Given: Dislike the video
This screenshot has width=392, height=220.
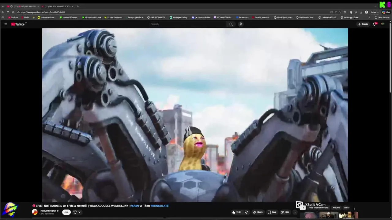Looking at the screenshot, I should [x=246, y=212].
